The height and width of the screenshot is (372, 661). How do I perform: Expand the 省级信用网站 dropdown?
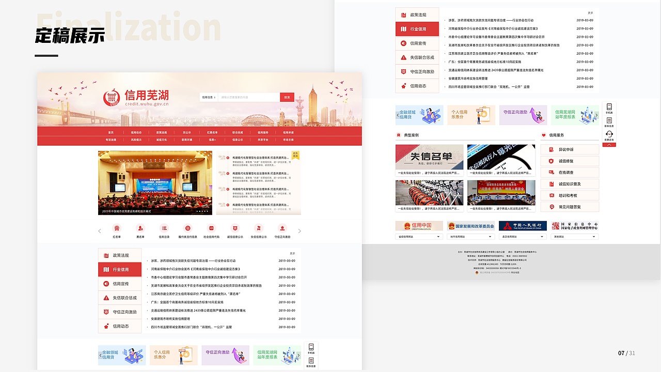(419, 236)
